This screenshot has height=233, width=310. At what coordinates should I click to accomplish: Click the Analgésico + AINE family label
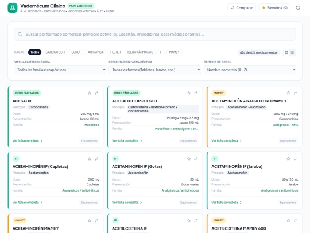pos(285,125)
